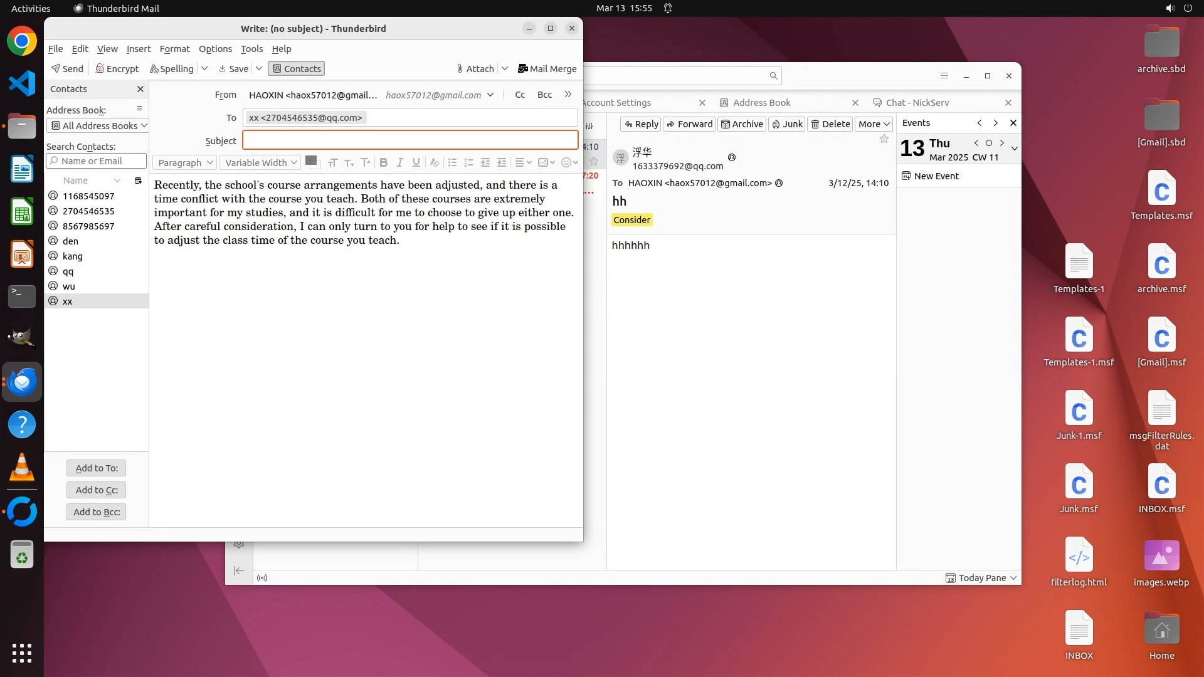Image resolution: width=1204 pixels, height=677 pixels.
Task: Toggle underline text formatting
Action: click(416, 162)
